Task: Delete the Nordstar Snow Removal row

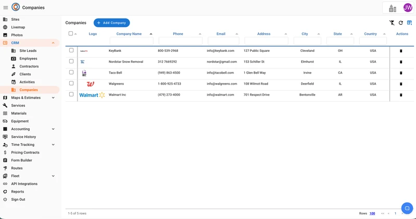Action: click(x=401, y=62)
